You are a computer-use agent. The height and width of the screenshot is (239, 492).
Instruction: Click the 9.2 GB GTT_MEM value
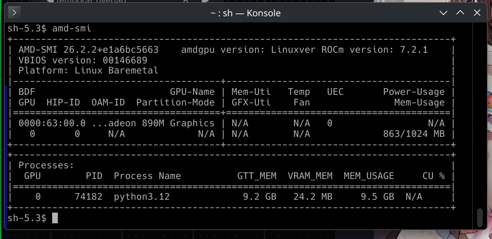(260, 197)
